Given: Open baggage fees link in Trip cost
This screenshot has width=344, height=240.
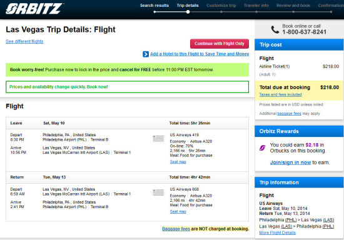Looking at the screenshot, I should [289, 114].
